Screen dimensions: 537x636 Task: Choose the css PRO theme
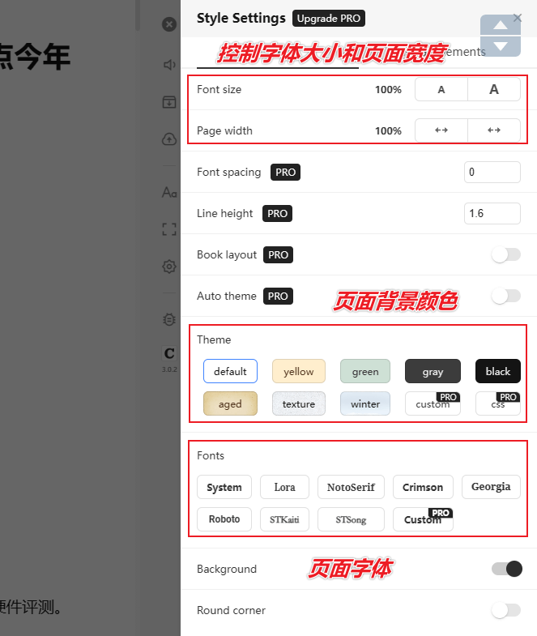click(x=497, y=403)
